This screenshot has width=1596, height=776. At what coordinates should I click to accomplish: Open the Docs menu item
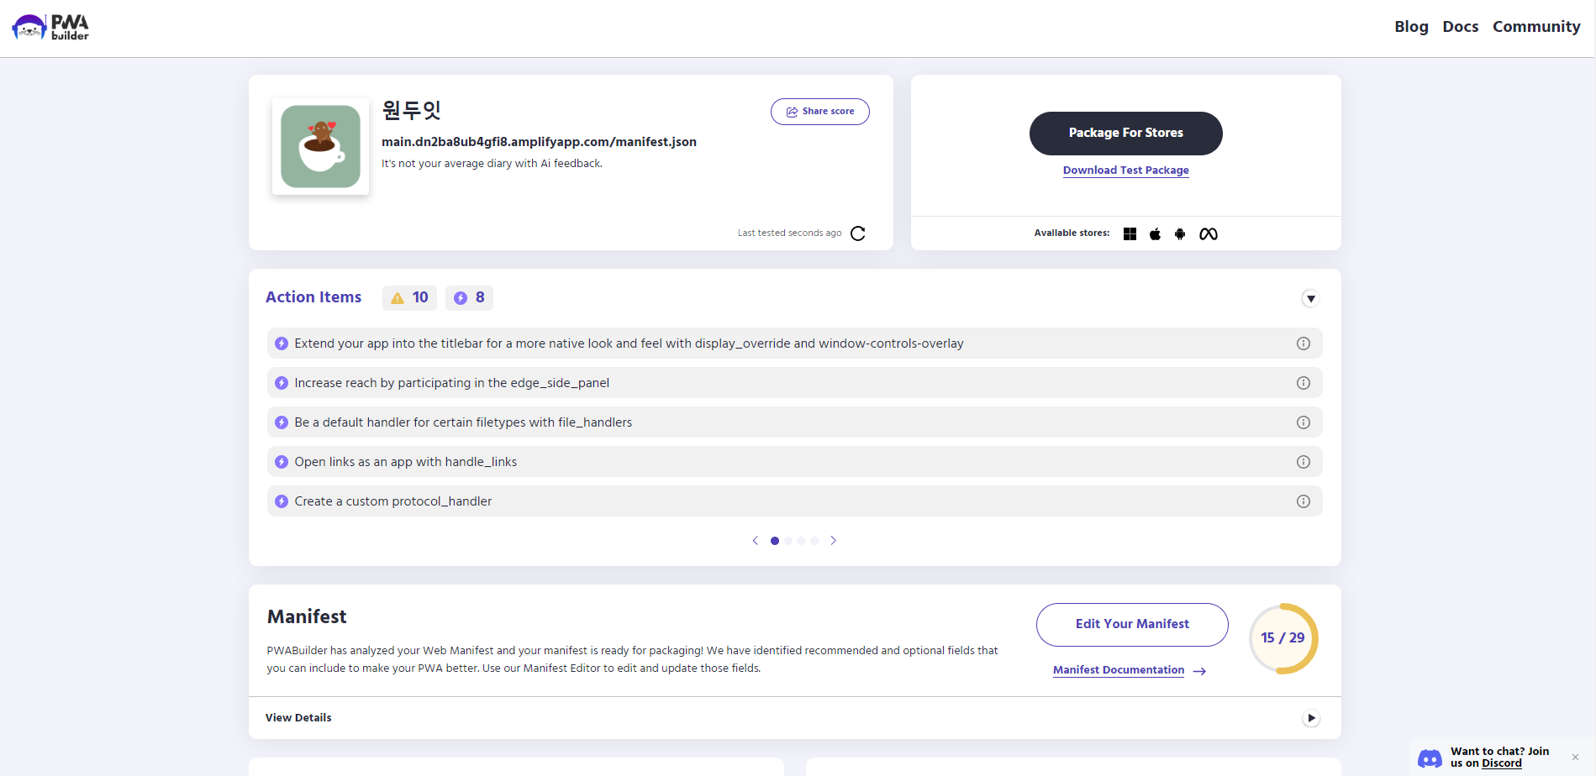pos(1460,27)
